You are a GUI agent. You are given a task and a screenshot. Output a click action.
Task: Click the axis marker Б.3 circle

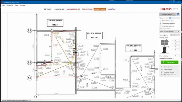coord(29,62)
